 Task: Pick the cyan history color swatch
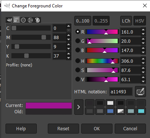(141, 111)
